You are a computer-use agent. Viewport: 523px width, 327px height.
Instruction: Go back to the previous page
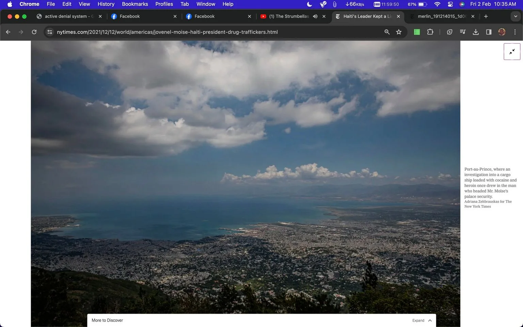pyautogui.click(x=8, y=32)
